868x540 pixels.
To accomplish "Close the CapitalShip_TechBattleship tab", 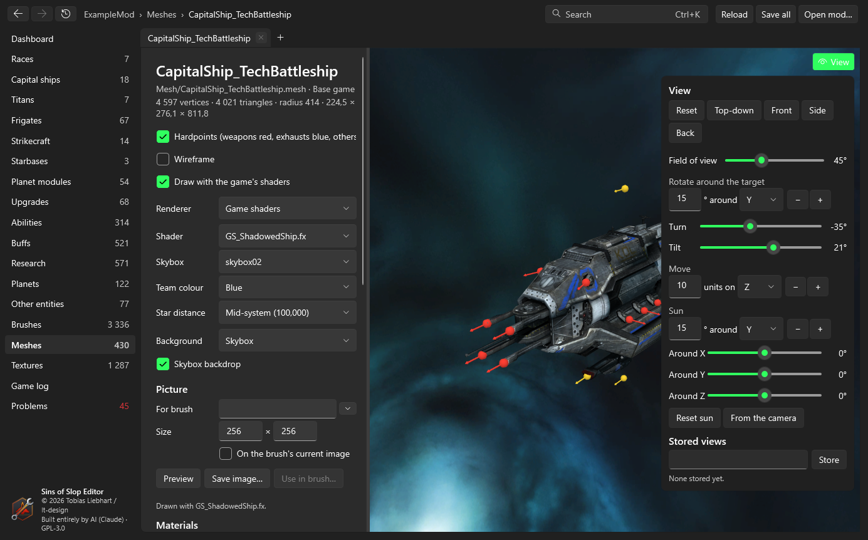I will (x=261, y=38).
